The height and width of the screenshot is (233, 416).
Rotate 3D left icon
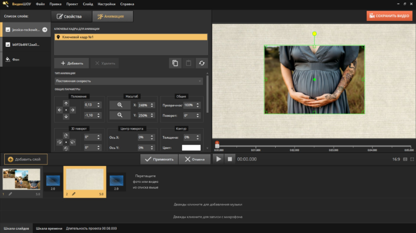point(59,142)
